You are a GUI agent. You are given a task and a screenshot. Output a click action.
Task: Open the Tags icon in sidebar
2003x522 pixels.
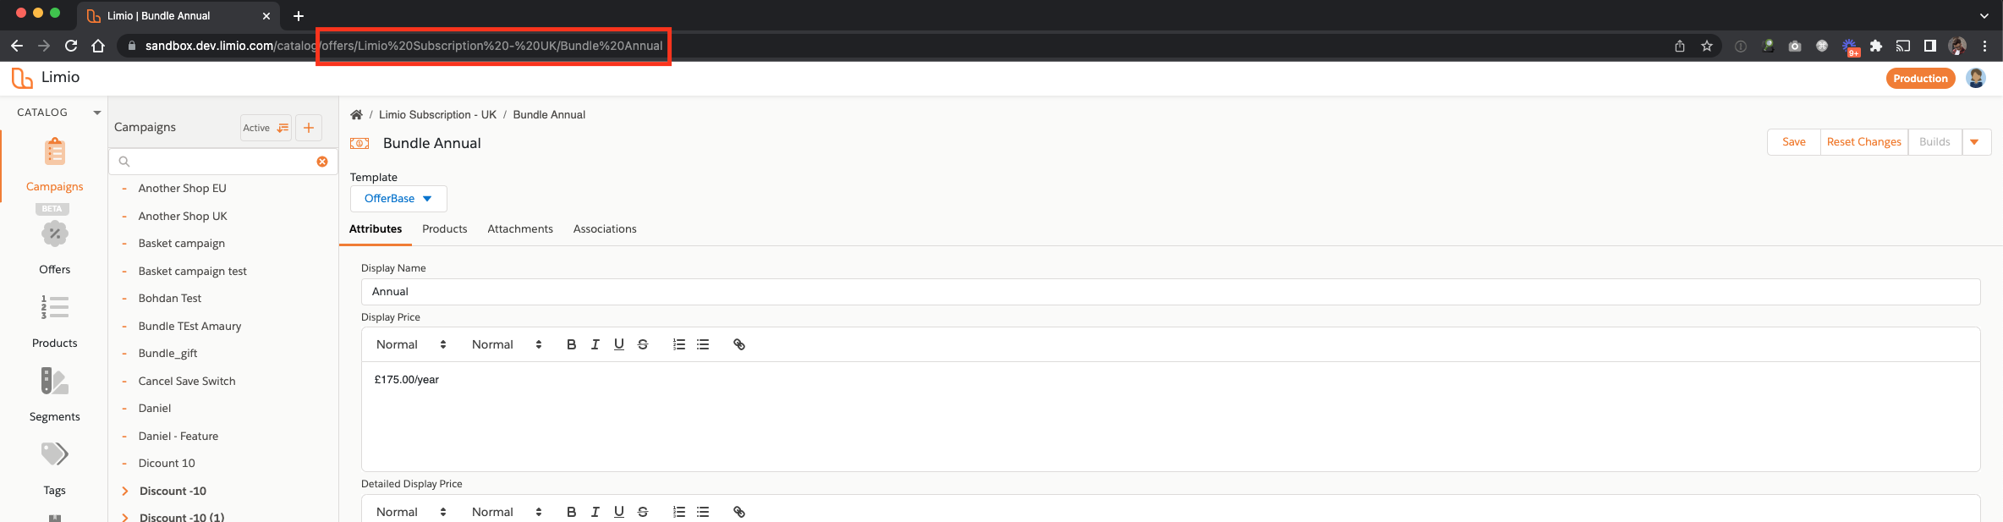[x=54, y=454]
